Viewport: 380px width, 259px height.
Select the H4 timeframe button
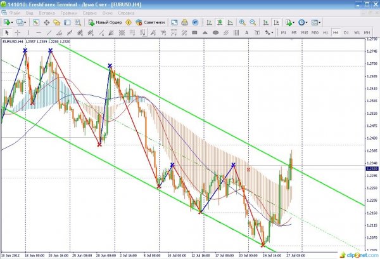point(336,32)
